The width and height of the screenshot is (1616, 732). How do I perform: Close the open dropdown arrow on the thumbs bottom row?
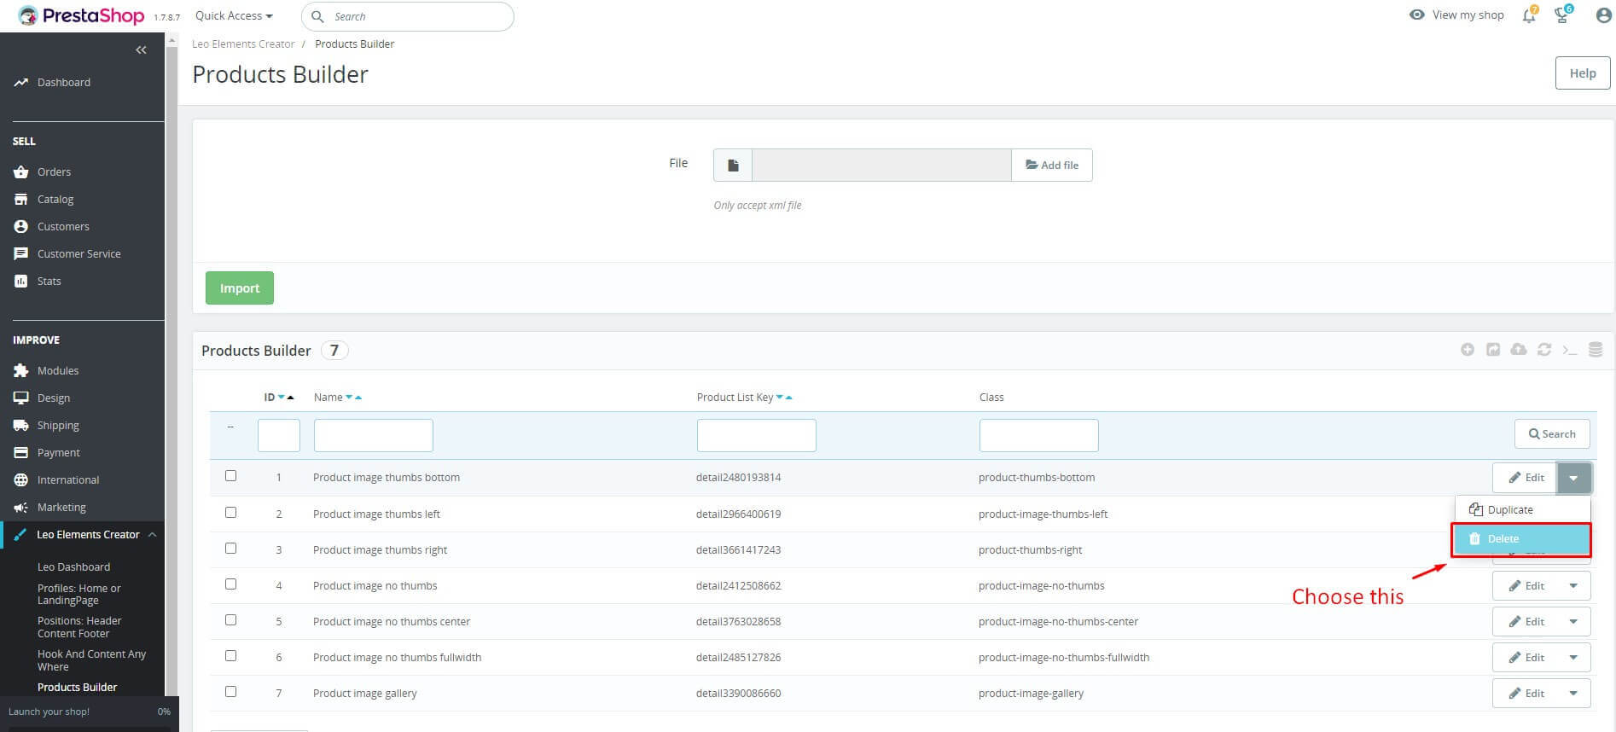point(1573,478)
